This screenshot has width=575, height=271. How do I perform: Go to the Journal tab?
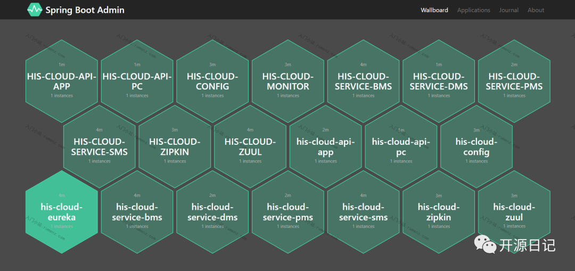508,10
